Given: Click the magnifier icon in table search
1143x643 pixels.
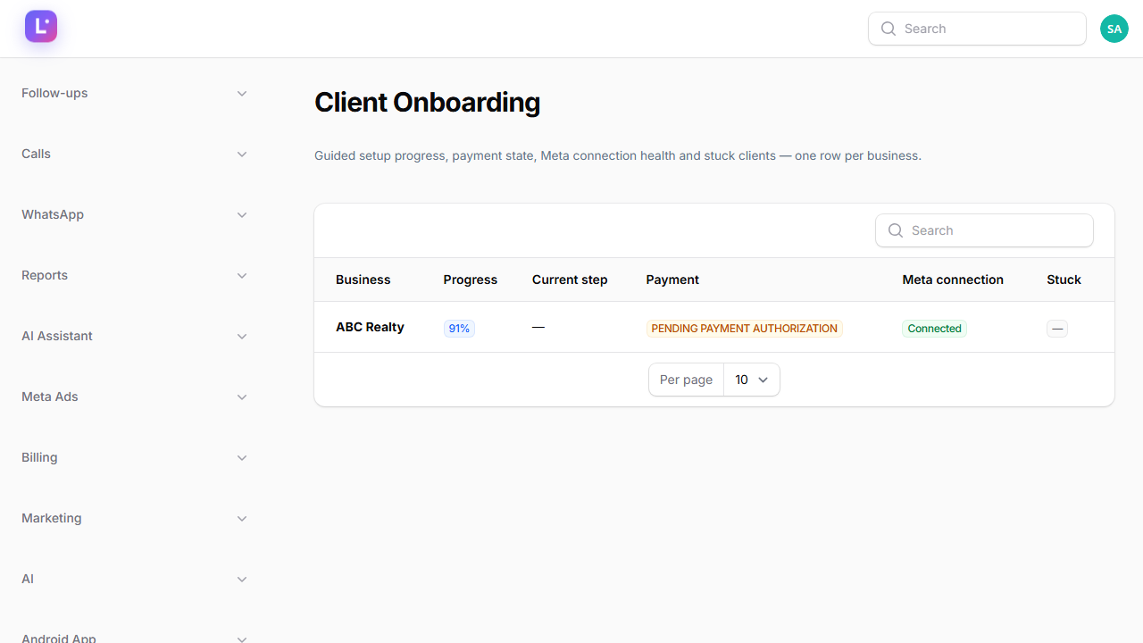Looking at the screenshot, I should [896, 230].
